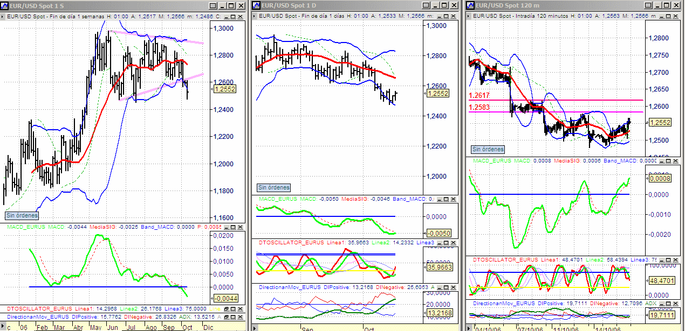Click the first title bar button of the 1 S window
This screenshot has height=331, width=685.
pos(213,5)
